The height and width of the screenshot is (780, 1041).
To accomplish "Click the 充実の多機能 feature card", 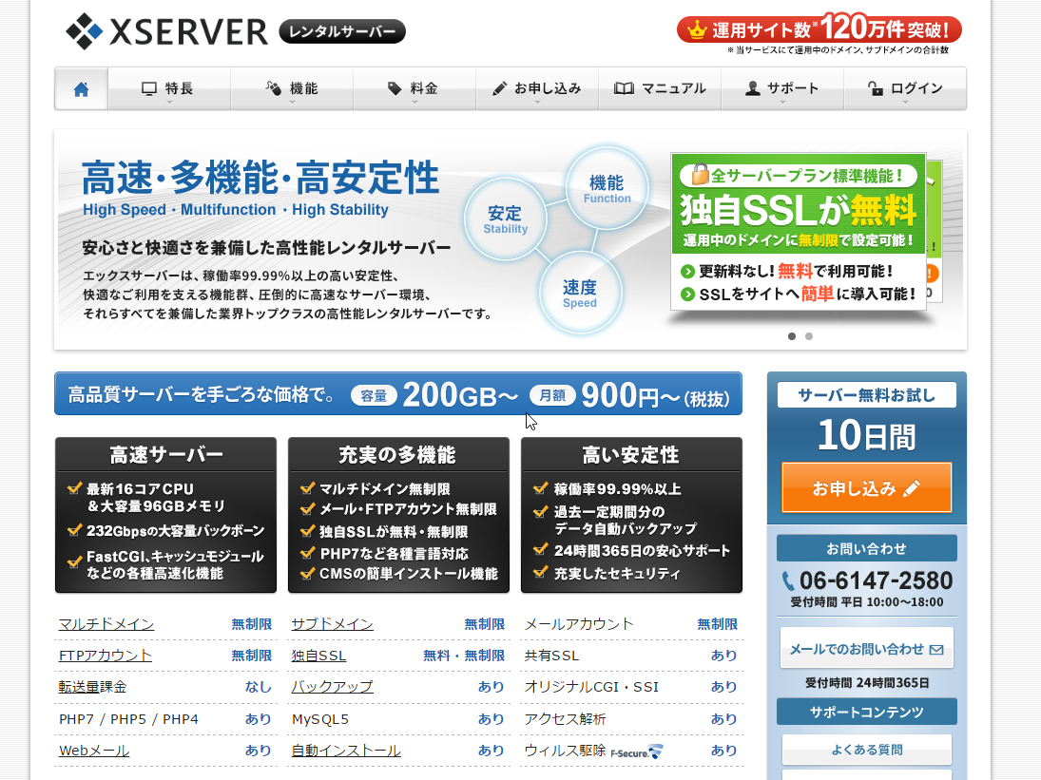I will pyautogui.click(x=398, y=515).
